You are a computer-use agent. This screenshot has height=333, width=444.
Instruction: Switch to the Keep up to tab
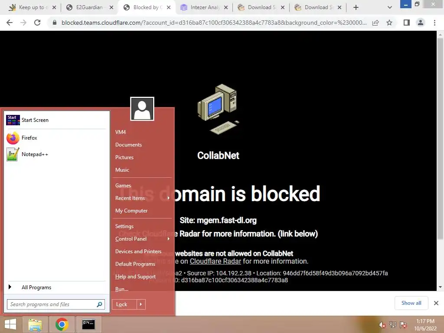tap(32, 8)
